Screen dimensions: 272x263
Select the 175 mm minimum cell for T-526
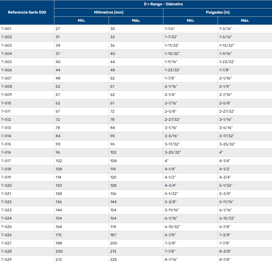[x=59, y=235]
